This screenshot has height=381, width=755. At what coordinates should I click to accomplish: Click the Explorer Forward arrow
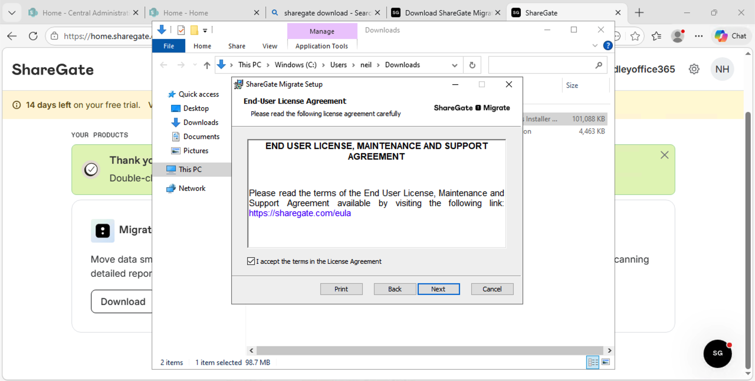tap(181, 65)
